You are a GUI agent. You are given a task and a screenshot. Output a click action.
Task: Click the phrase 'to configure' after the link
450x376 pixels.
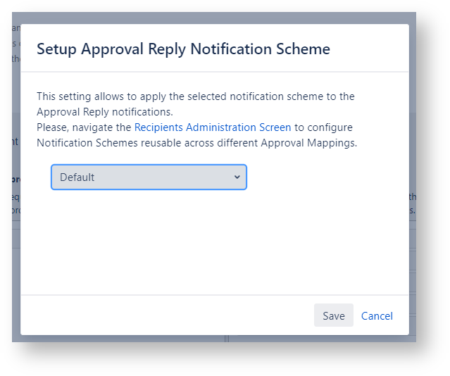click(x=323, y=127)
